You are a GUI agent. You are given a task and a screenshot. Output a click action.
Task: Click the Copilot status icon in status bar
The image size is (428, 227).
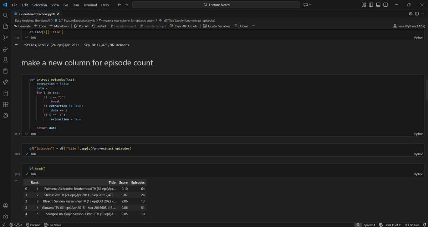pos(381,225)
